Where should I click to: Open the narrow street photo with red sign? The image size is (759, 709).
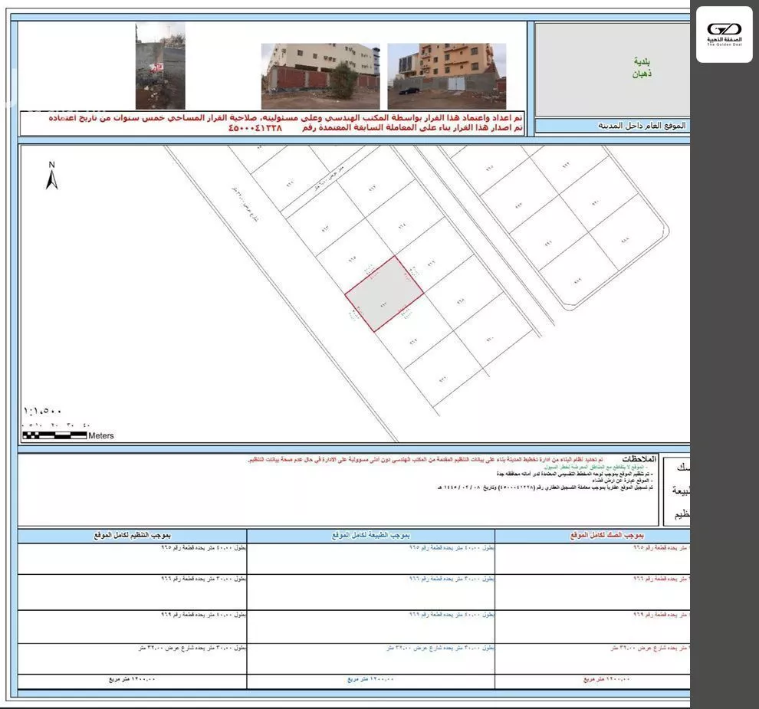coord(160,65)
